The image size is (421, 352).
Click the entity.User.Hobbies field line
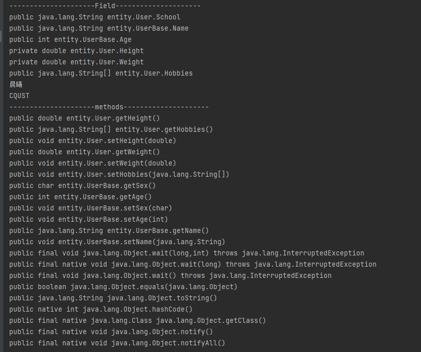[101, 74]
